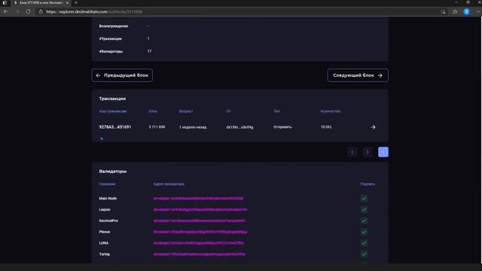482x271 pixels.
Task: Click the 'Транзакции' section heading
Action: click(112, 99)
